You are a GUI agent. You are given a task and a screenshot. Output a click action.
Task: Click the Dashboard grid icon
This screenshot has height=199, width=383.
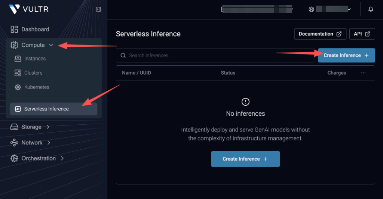(x=14, y=29)
